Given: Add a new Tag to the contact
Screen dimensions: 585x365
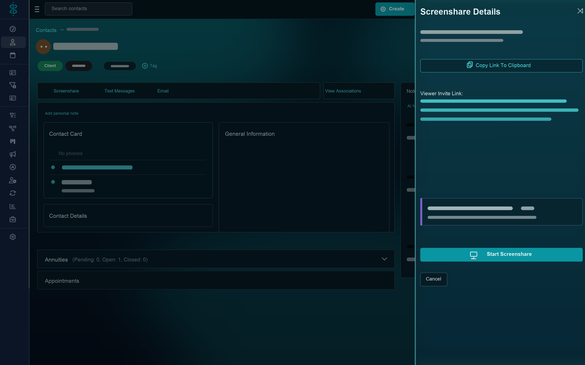Looking at the screenshot, I should tap(149, 66).
